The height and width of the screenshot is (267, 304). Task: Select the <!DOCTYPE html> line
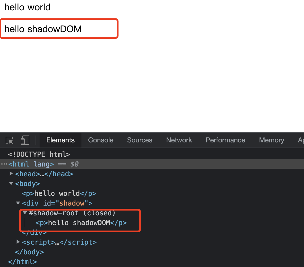[39, 154]
